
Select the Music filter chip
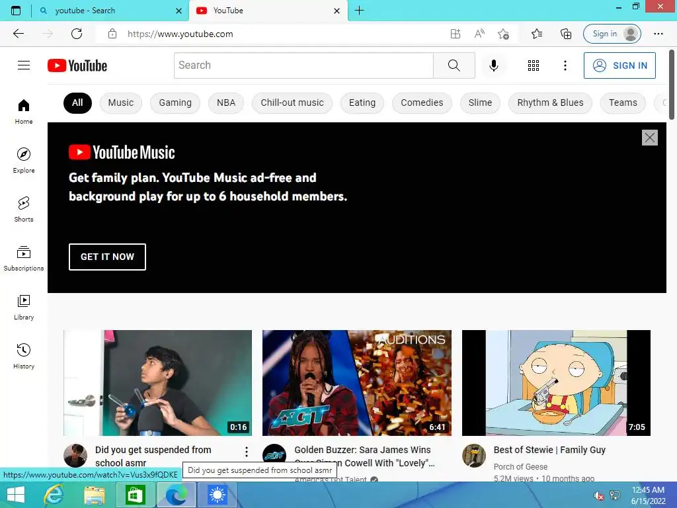coord(121,103)
